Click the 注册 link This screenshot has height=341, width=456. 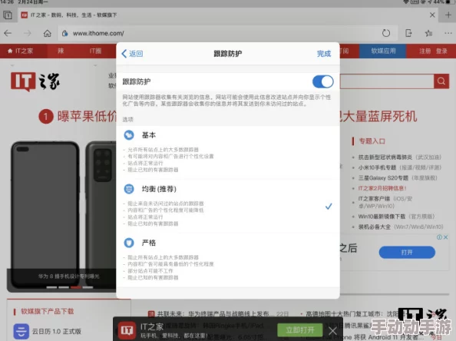tap(425, 51)
